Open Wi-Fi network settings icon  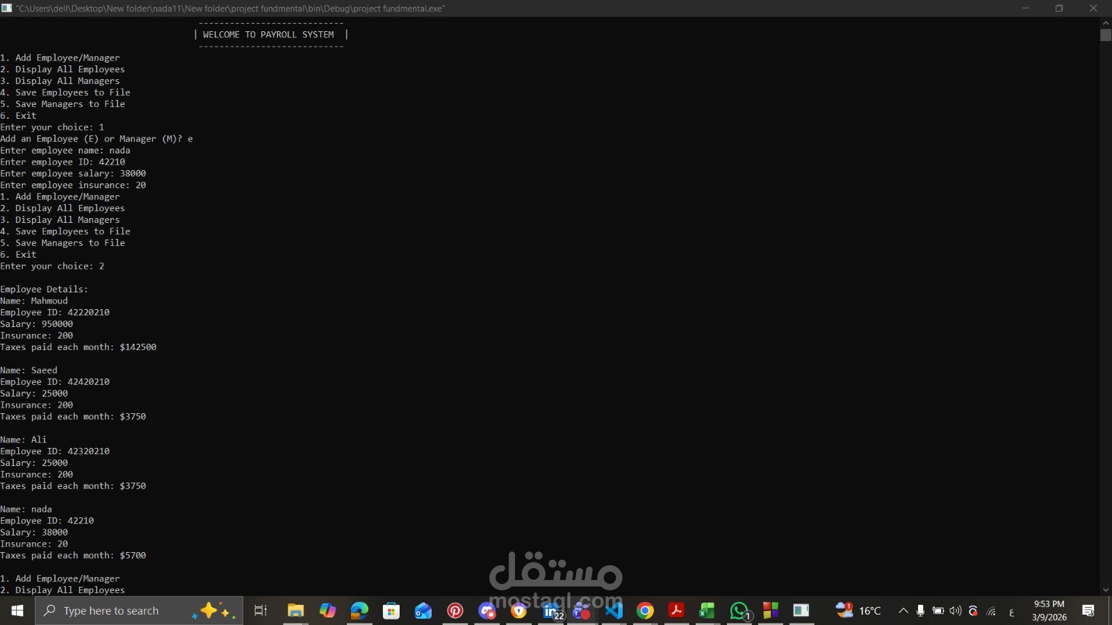(x=992, y=611)
